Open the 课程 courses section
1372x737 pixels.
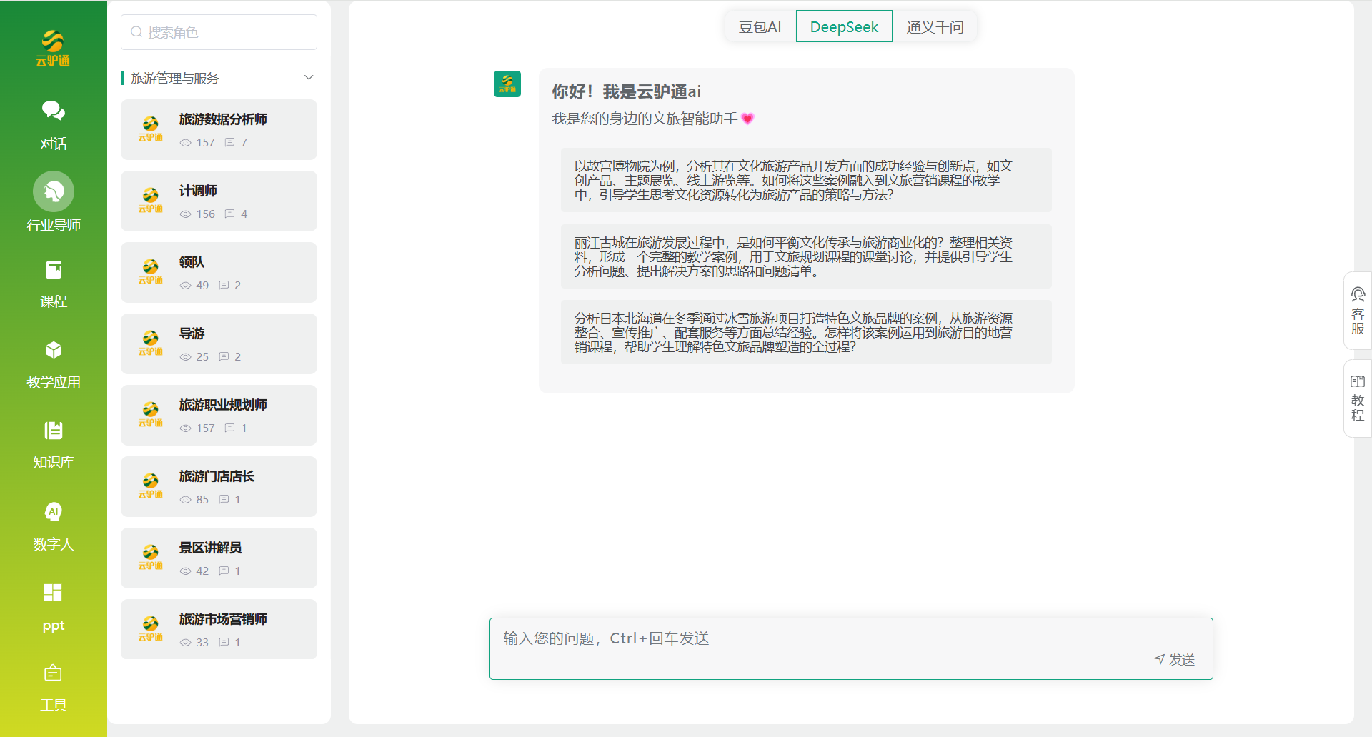point(53,284)
